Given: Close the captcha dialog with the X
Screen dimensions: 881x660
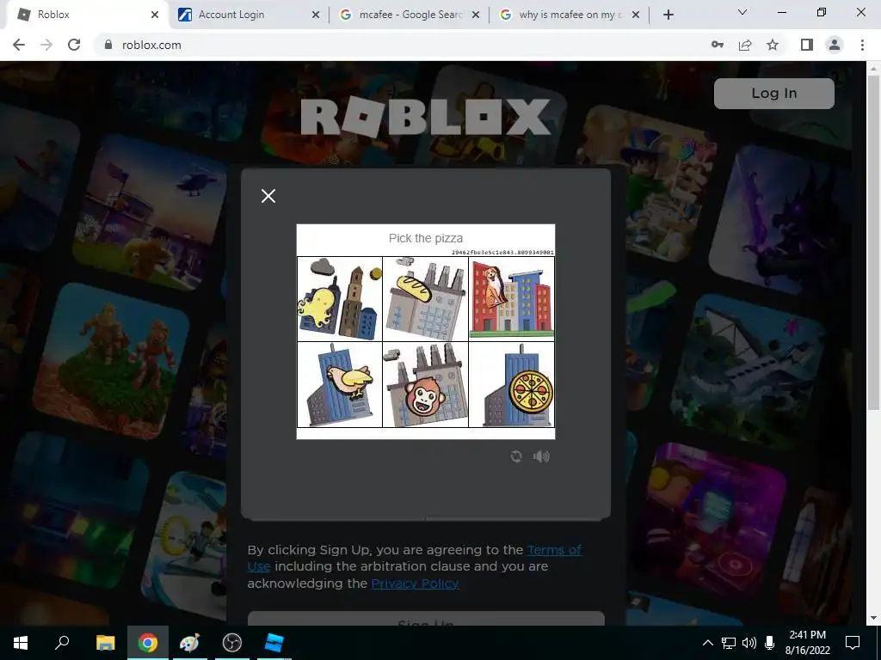Looking at the screenshot, I should pyautogui.click(x=268, y=196).
